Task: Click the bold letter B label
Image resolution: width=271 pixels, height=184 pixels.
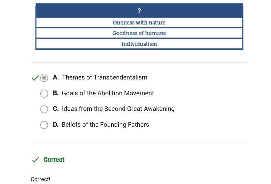Action: tap(56, 93)
